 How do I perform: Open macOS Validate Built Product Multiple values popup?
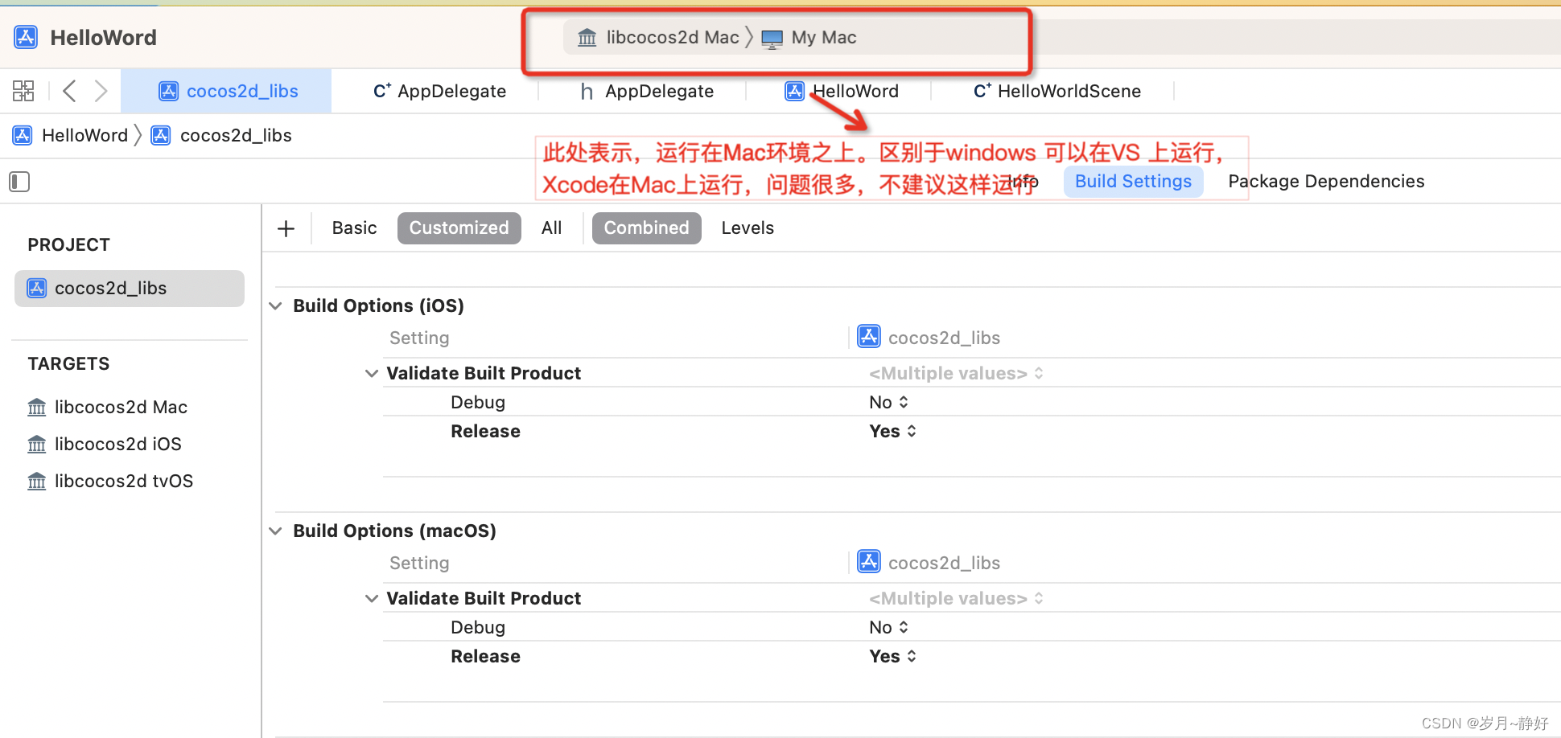coord(956,598)
